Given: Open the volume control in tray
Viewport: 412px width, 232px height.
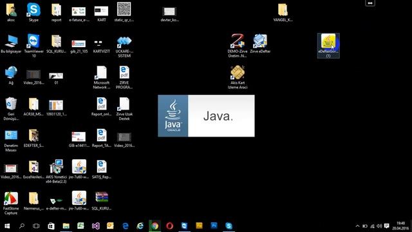Looking at the screenshot, I should tap(379, 226).
